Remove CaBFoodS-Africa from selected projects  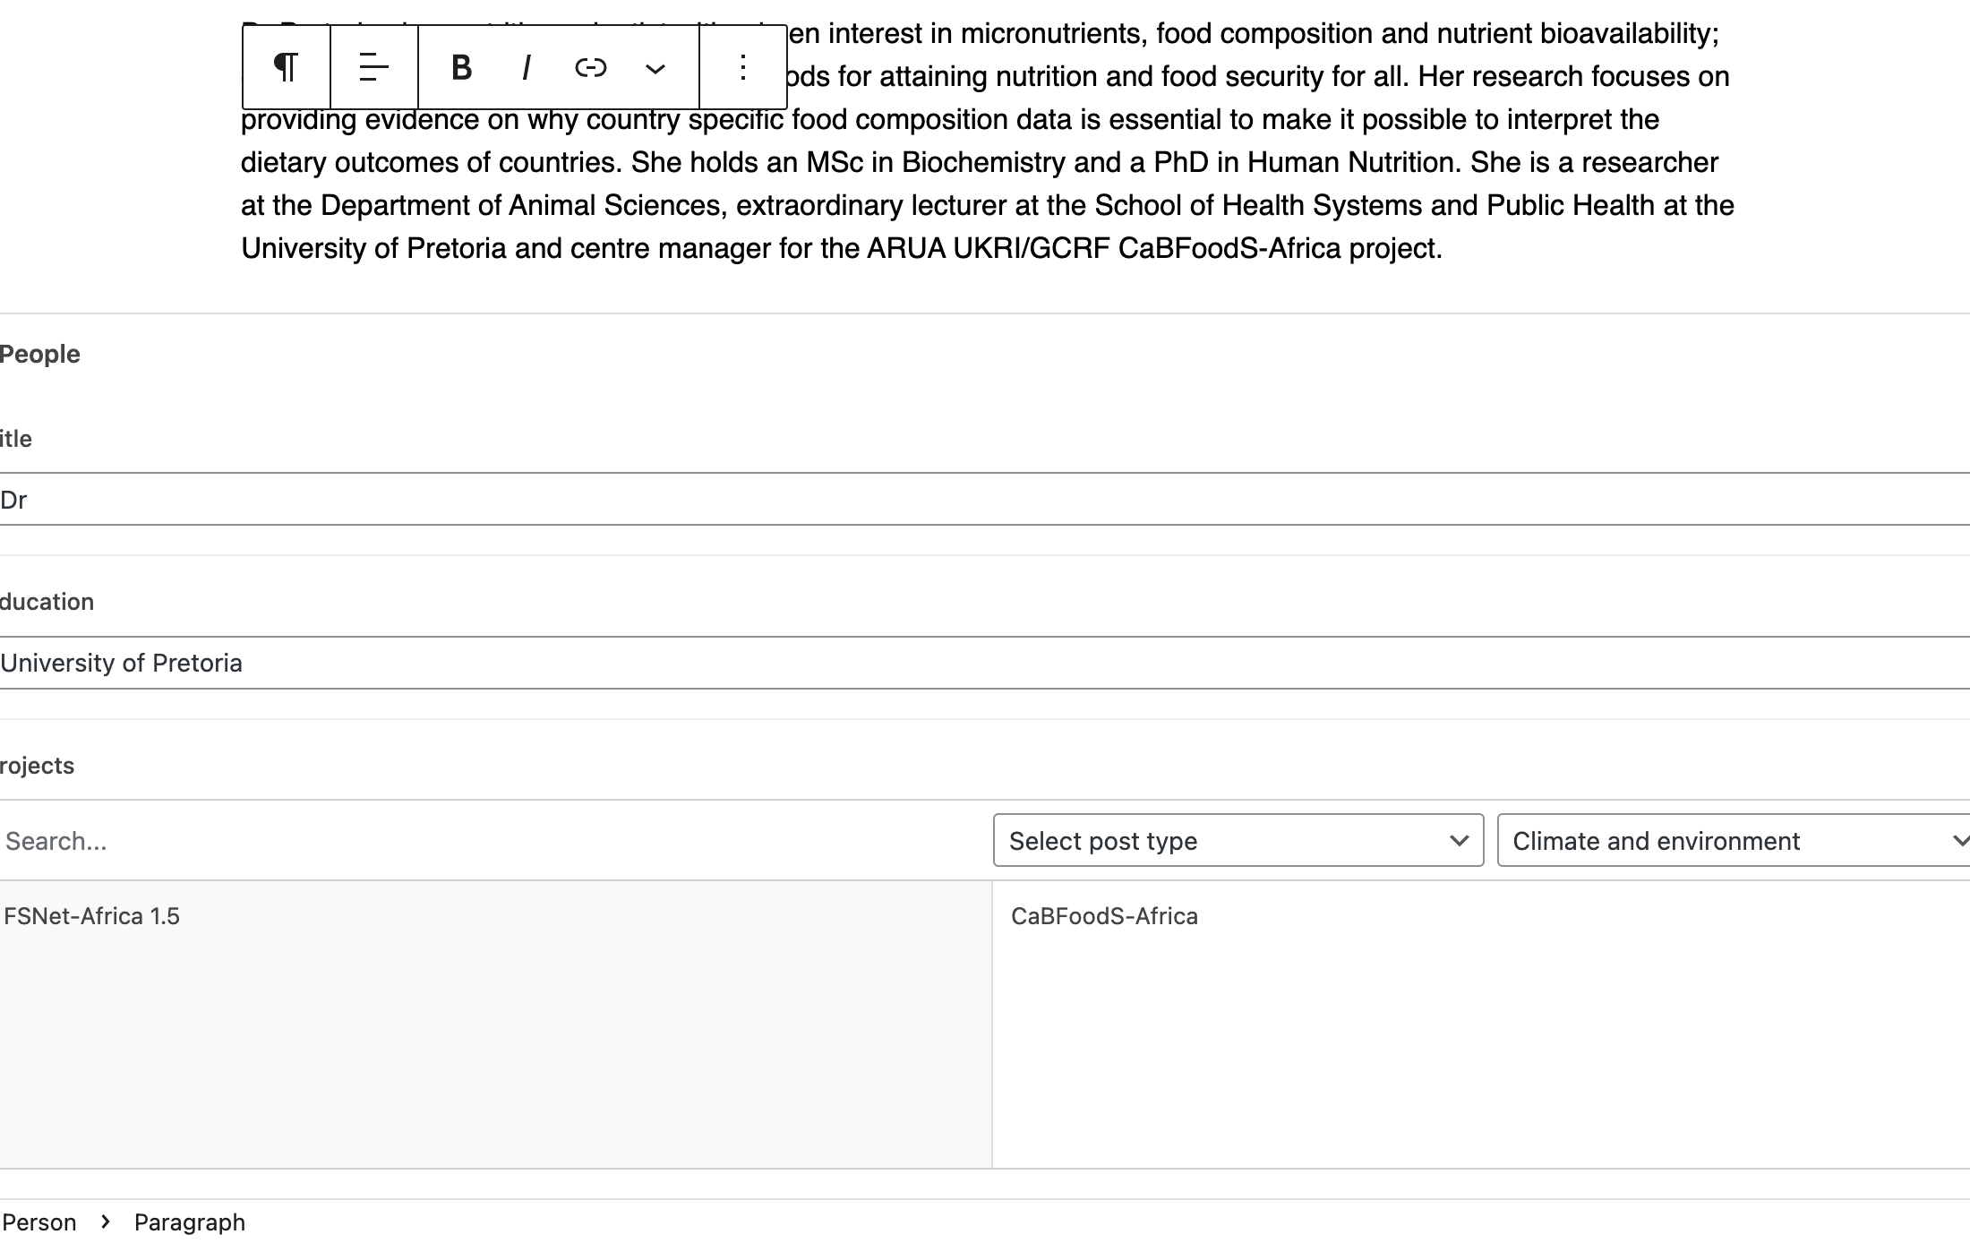point(1104,916)
